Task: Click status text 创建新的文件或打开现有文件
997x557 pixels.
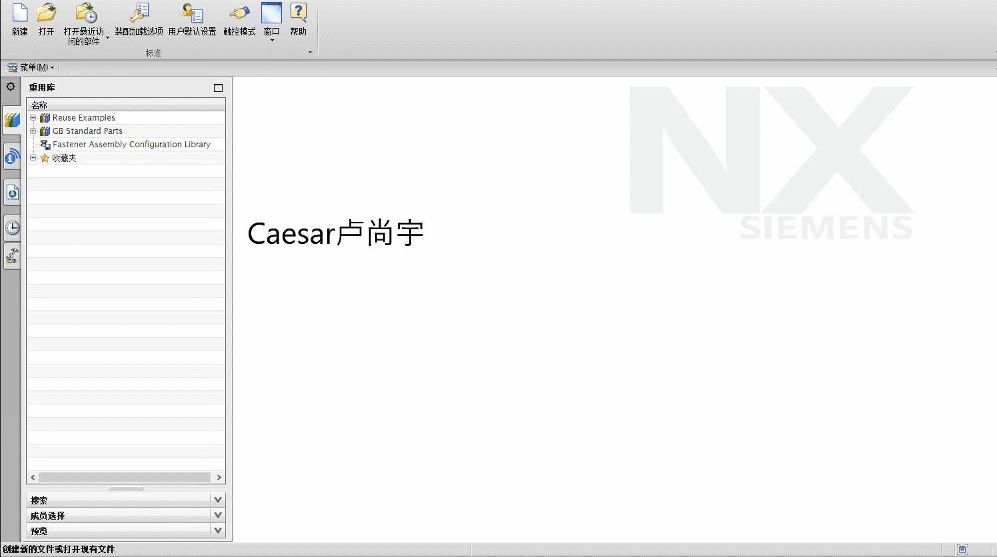Action: pyautogui.click(x=59, y=550)
